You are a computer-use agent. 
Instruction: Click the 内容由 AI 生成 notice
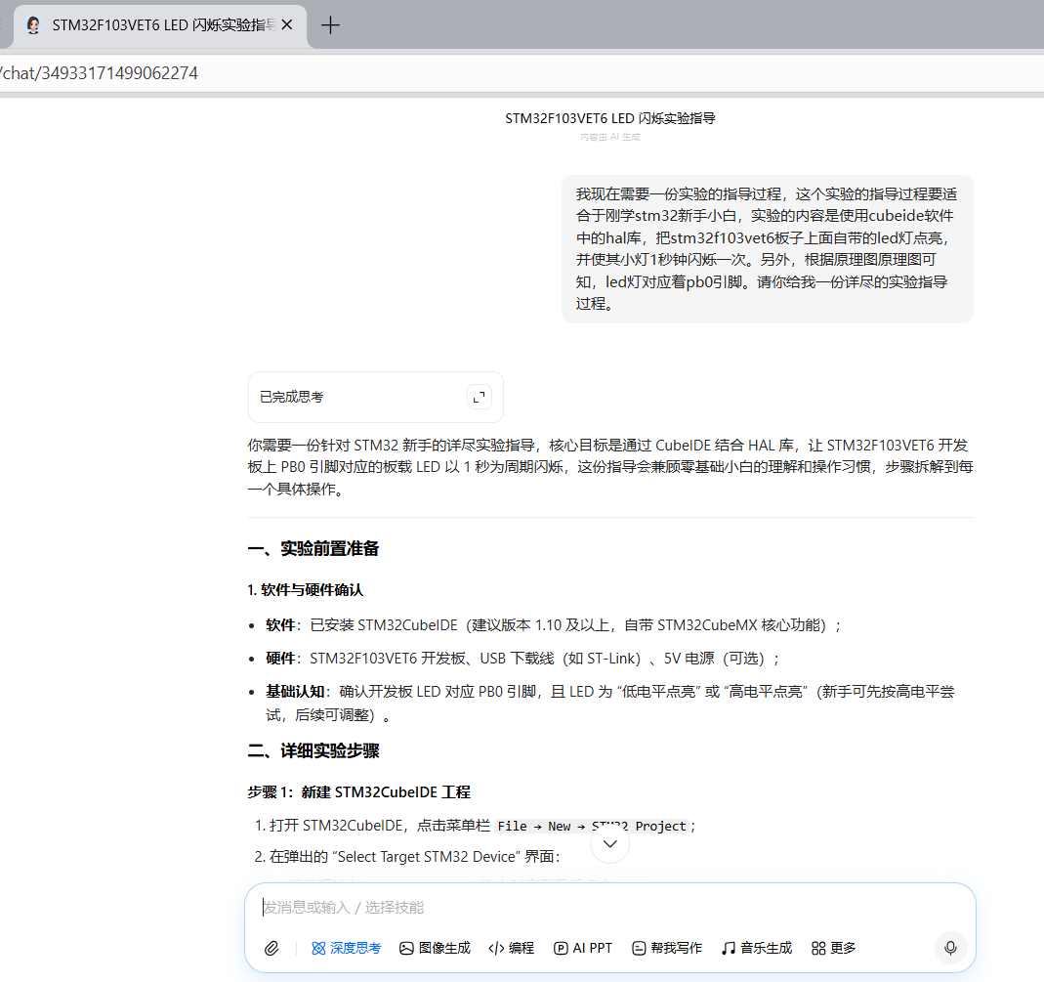(x=609, y=137)
